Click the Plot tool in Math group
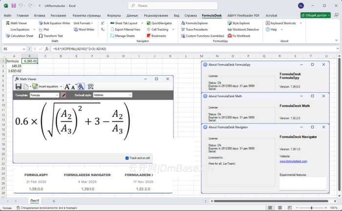342x211 pixels. click(x=44, y=29)
